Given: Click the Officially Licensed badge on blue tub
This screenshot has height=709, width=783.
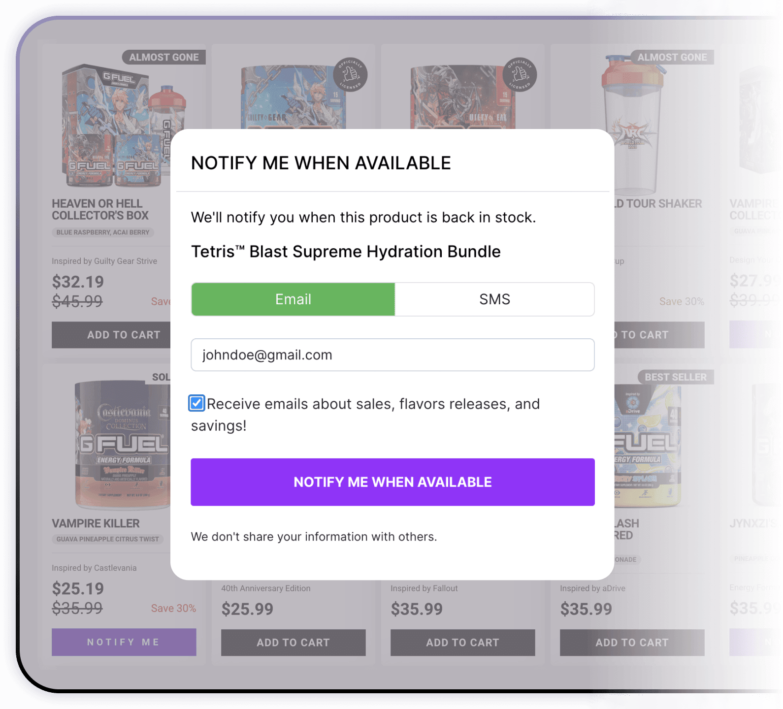Looking at the screenshot, I should tap(350, 75).
